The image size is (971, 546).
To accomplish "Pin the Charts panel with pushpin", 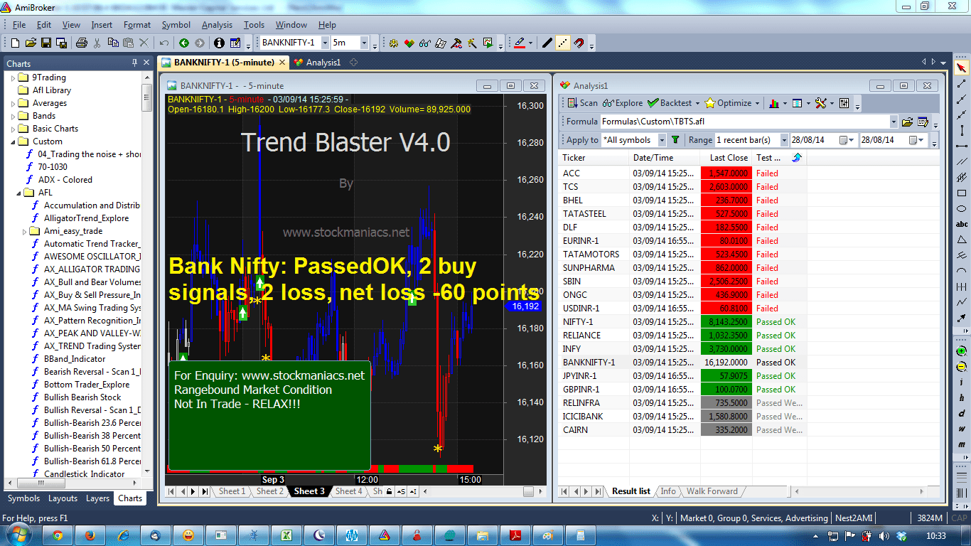I will [134, 63].
